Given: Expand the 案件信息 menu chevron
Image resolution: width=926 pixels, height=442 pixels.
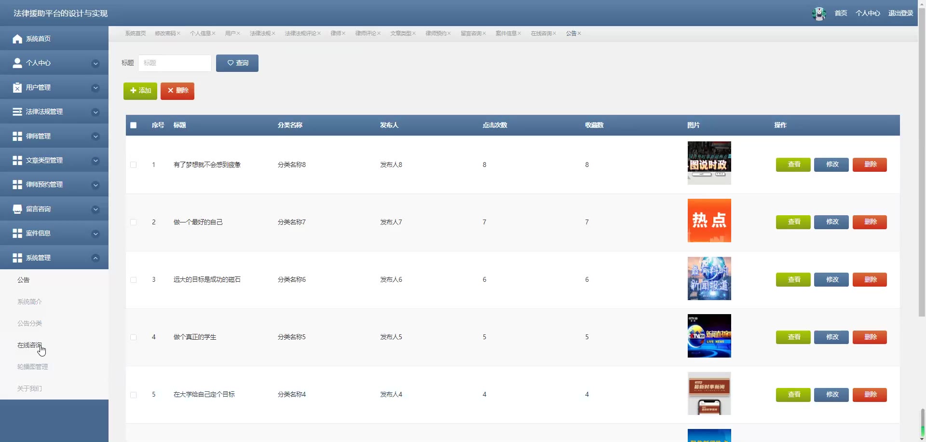Looking at the screenshot, I should pyautogui.click(x=95, y=234).
